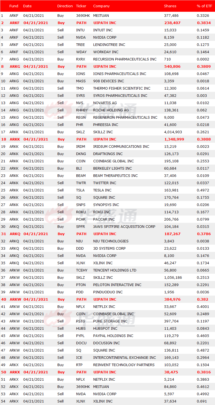Click the 1,056,186 shares value
This screenshot has width=215, height=405.
tap(173, 277)
